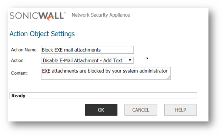Image resolution: width=224 pixels, height=137 pixels.
Task: Confirm settings with the OK button
Action: click(101, 110)
